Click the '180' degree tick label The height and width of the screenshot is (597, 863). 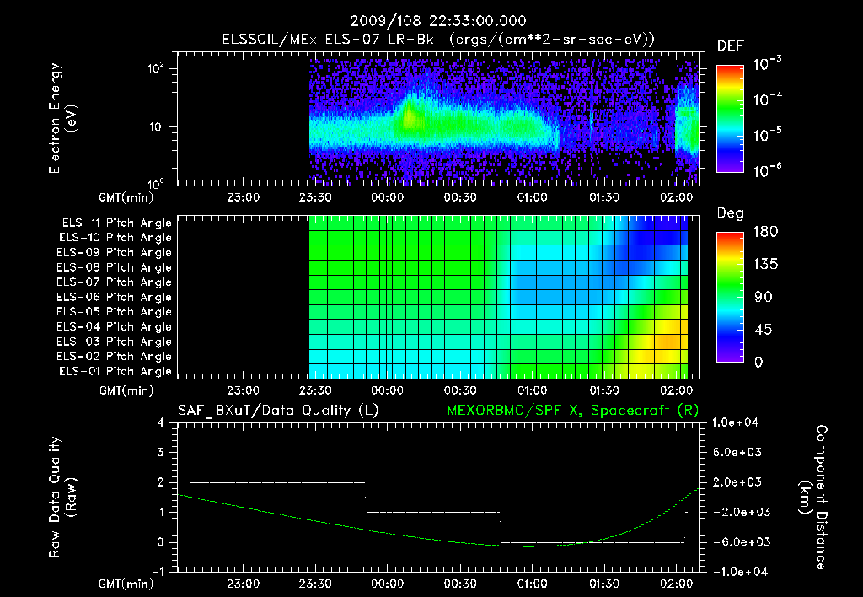tap(765, 232)
